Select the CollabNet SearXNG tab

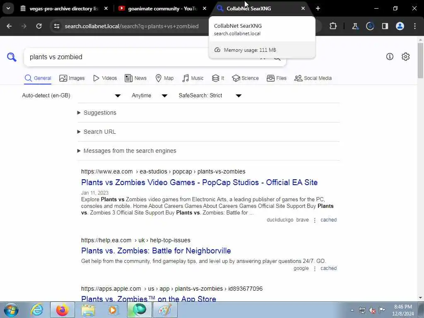click(261, 9)
